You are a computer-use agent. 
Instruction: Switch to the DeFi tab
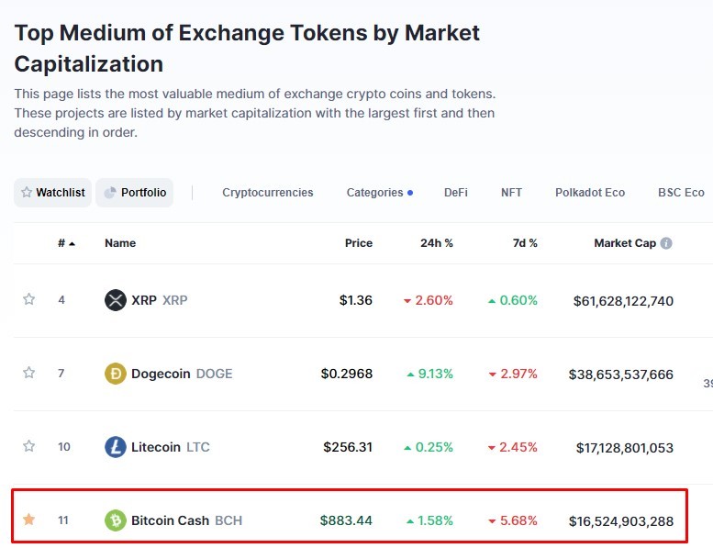point(456,193)
